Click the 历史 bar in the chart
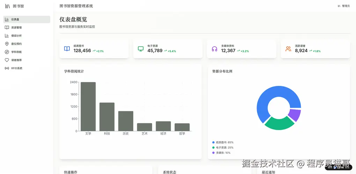 126,121
